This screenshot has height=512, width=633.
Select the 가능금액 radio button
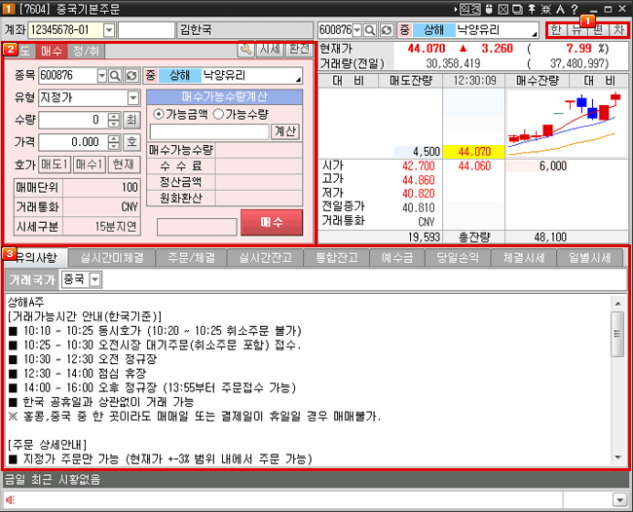[159, 114]
